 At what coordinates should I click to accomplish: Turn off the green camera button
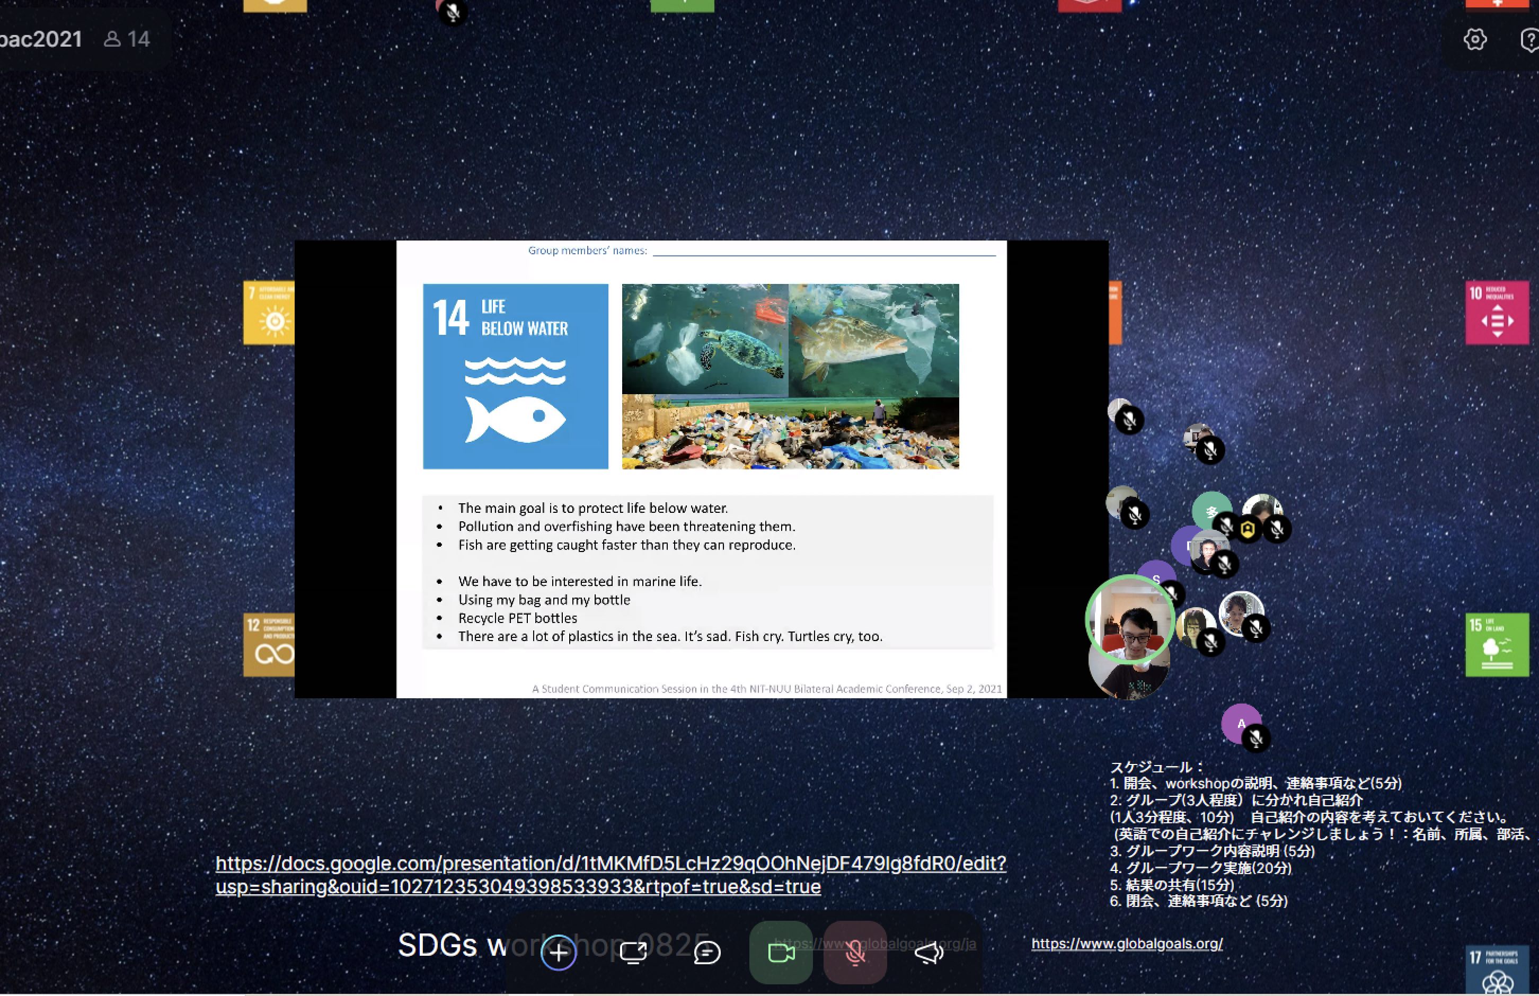781,953
